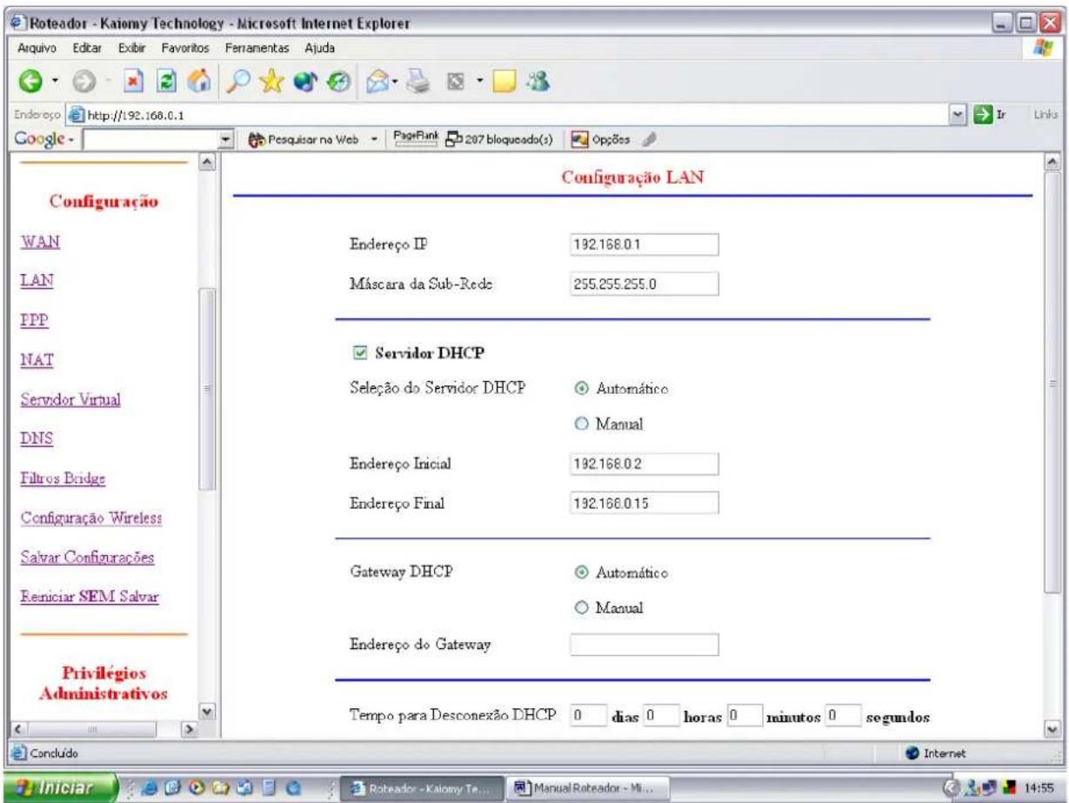Click the Máscara da Sub-Rede field
Screen dimensions: 1069x803
(x=644, y=283)
